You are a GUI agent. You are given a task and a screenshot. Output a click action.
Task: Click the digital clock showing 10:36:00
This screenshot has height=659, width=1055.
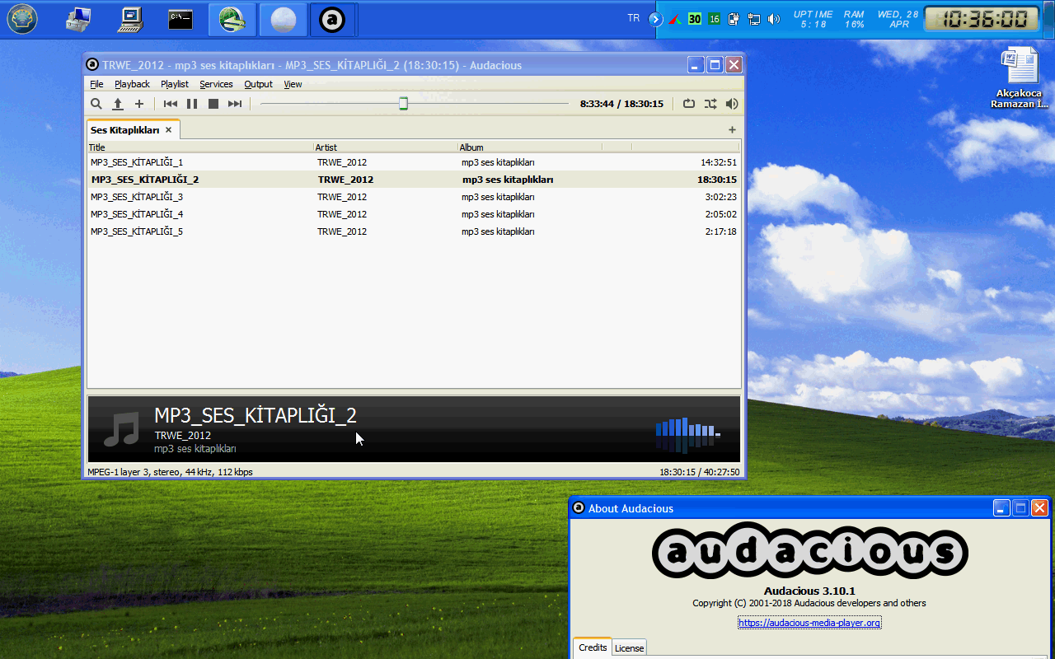pos(981,19)
